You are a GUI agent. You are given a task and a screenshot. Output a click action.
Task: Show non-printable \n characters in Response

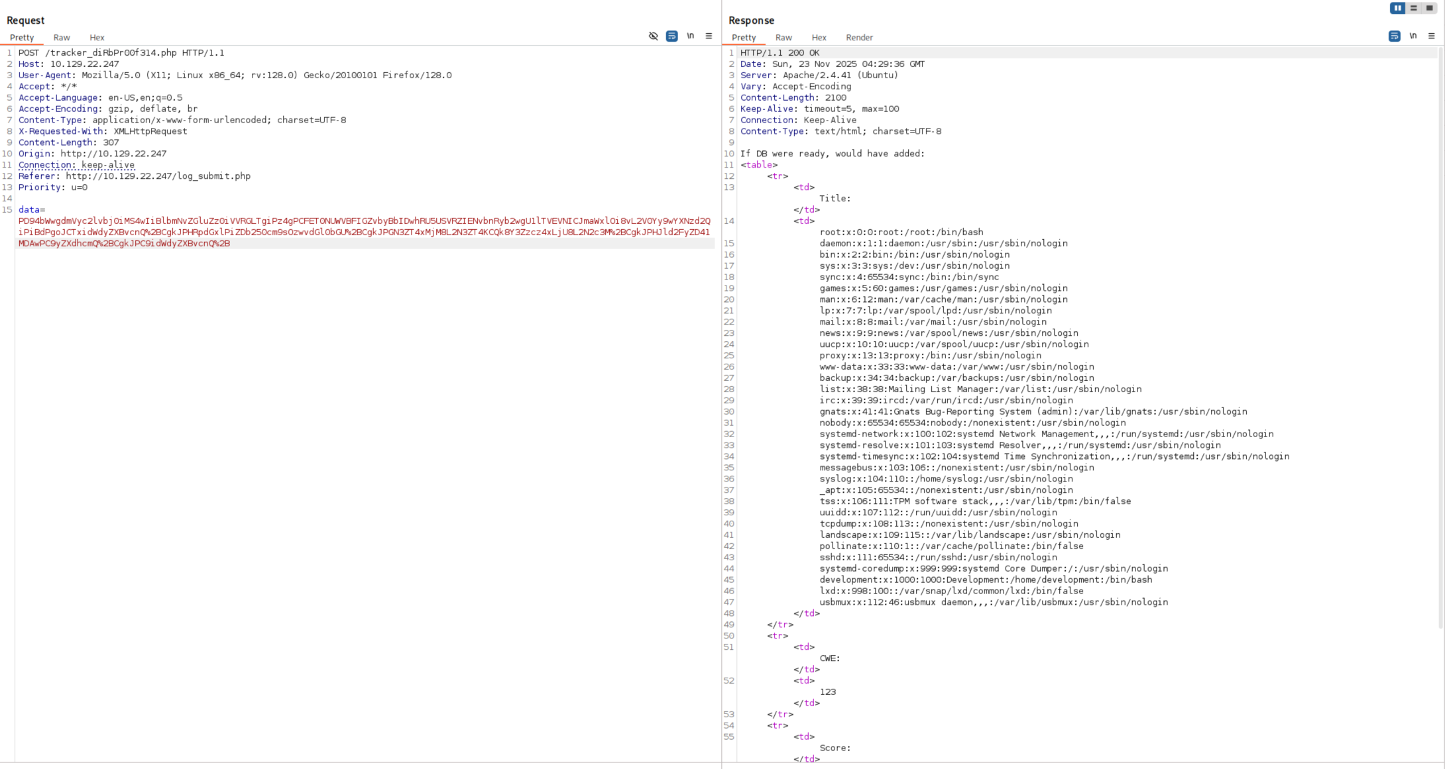coord(1413,36)
